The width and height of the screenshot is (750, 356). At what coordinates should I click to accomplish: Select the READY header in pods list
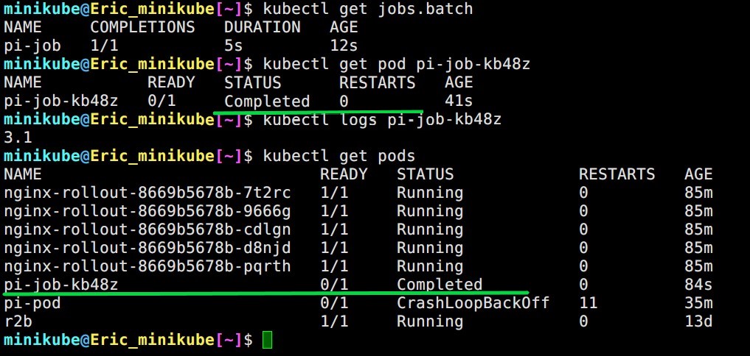click(344, 174)
